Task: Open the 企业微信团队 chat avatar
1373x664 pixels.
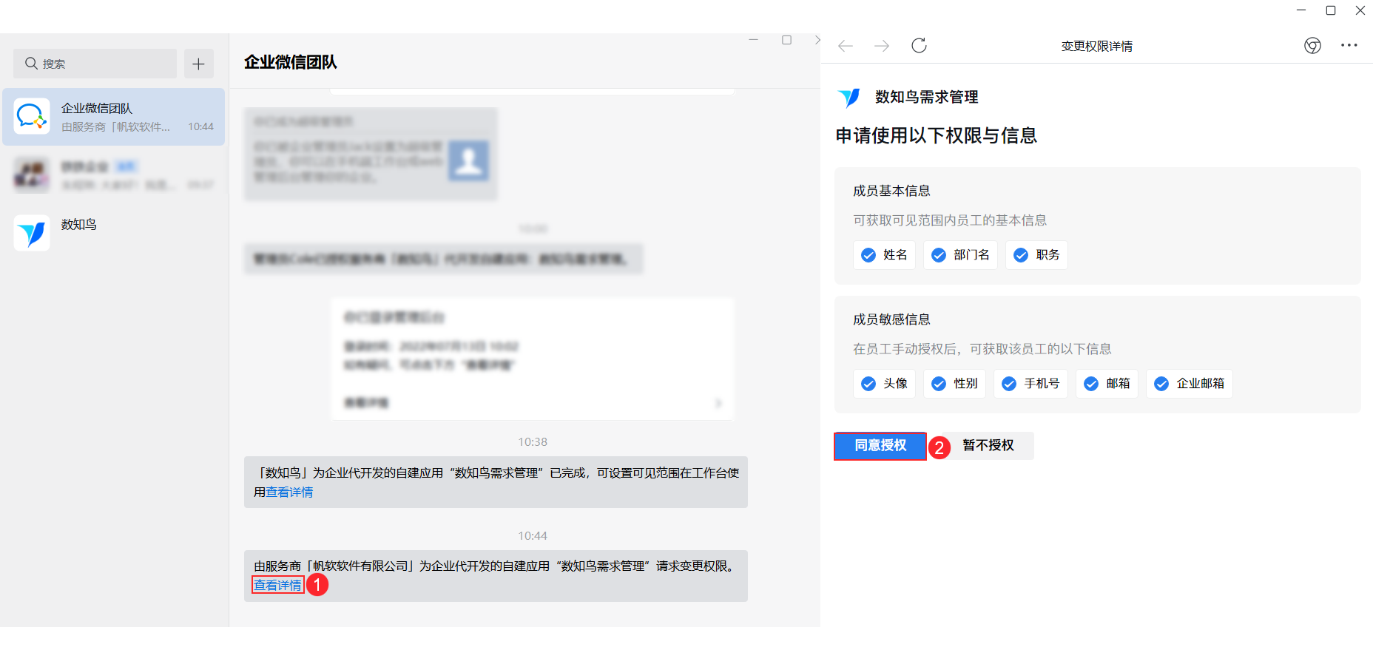Action: [x=32, y=116]
